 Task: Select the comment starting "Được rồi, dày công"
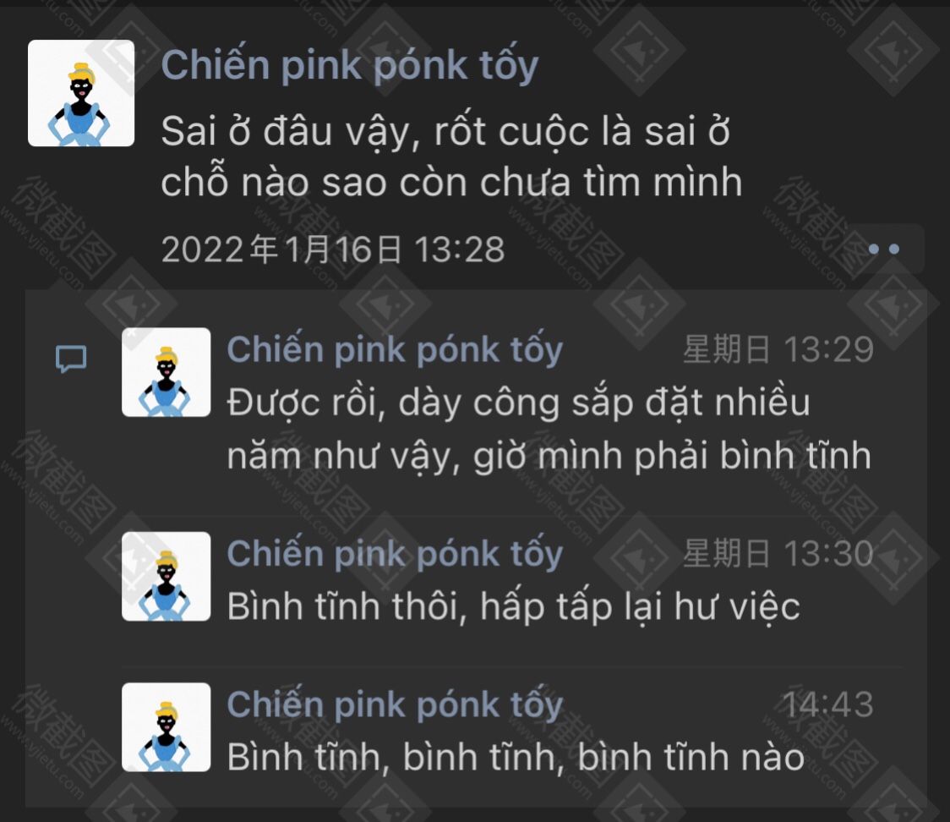point(549,430)
